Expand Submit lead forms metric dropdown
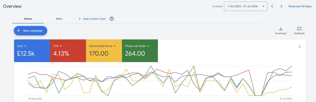This screenshot has width=316, height=102. click(x=115, y=46)
